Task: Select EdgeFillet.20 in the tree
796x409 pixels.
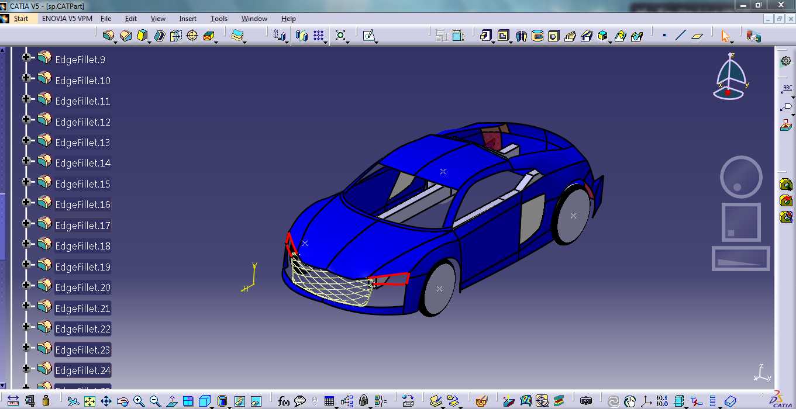Action: point(82,287)
